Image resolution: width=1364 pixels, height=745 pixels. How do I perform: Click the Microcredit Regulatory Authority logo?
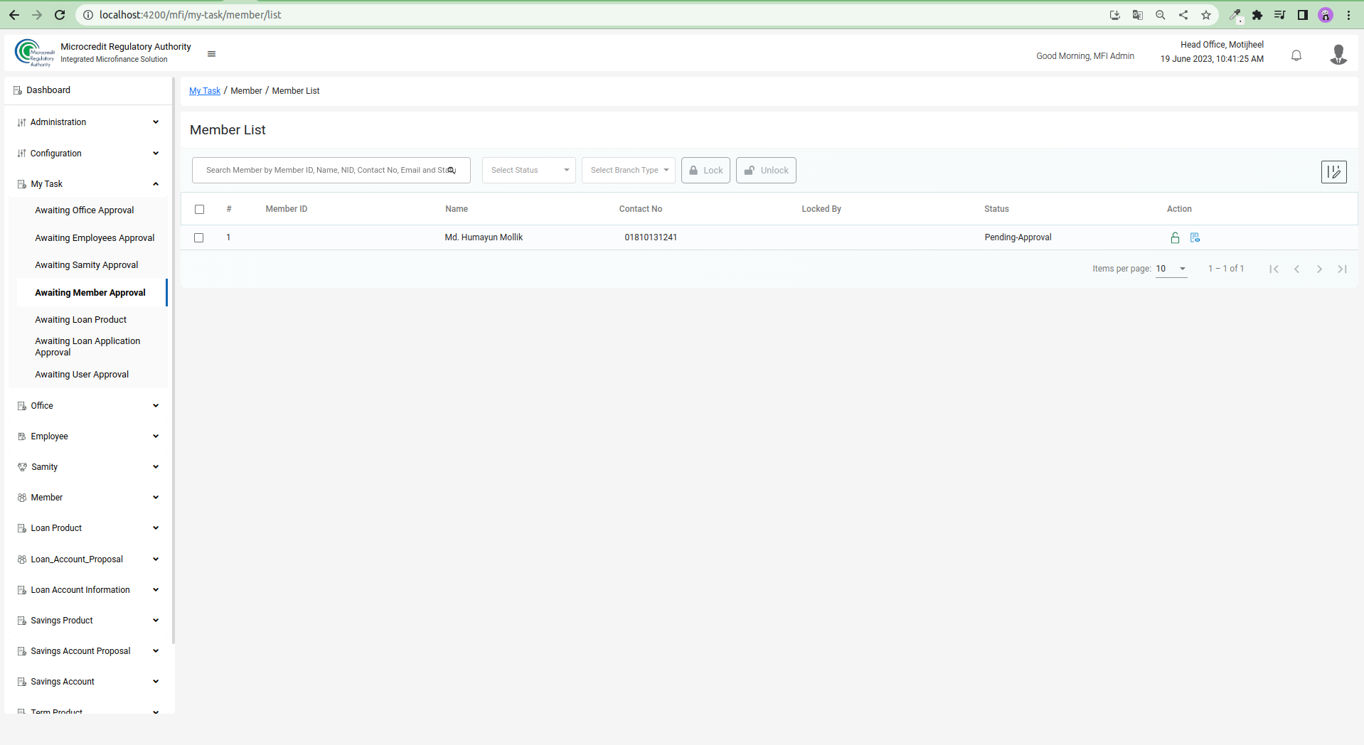point(34,53)
